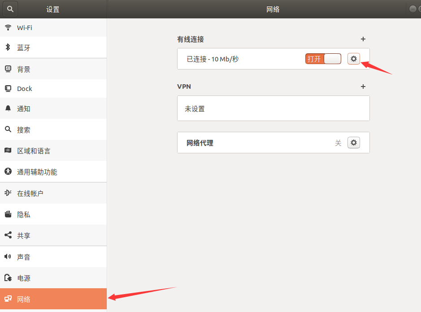Click the 背景 background icon
Screen dimensions: 421x312
8,69
